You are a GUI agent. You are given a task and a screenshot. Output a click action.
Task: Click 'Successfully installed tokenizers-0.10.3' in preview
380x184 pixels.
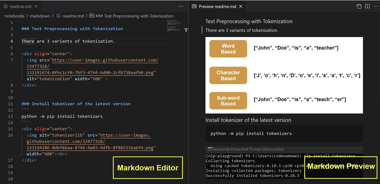point(253,176)
